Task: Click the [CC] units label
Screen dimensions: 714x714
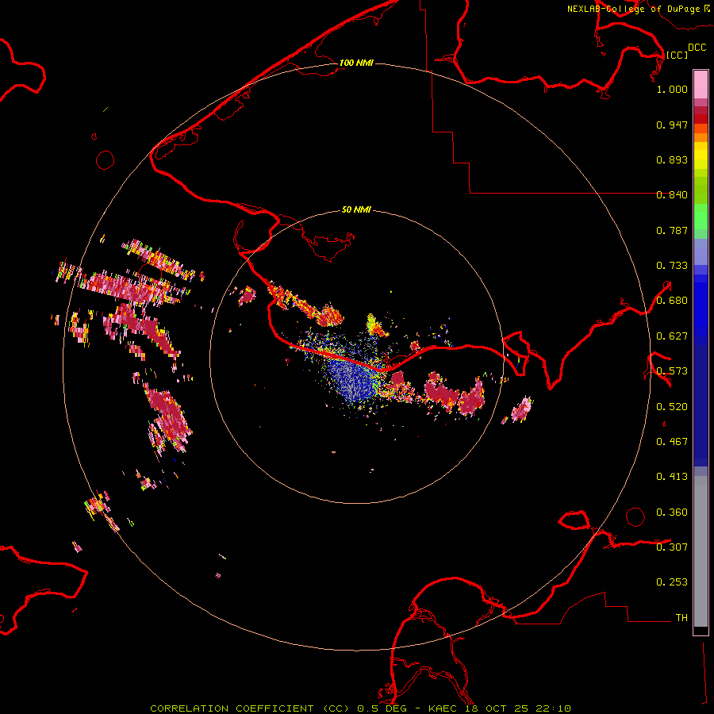Action: pyautogui.click(x=677, y=55)
